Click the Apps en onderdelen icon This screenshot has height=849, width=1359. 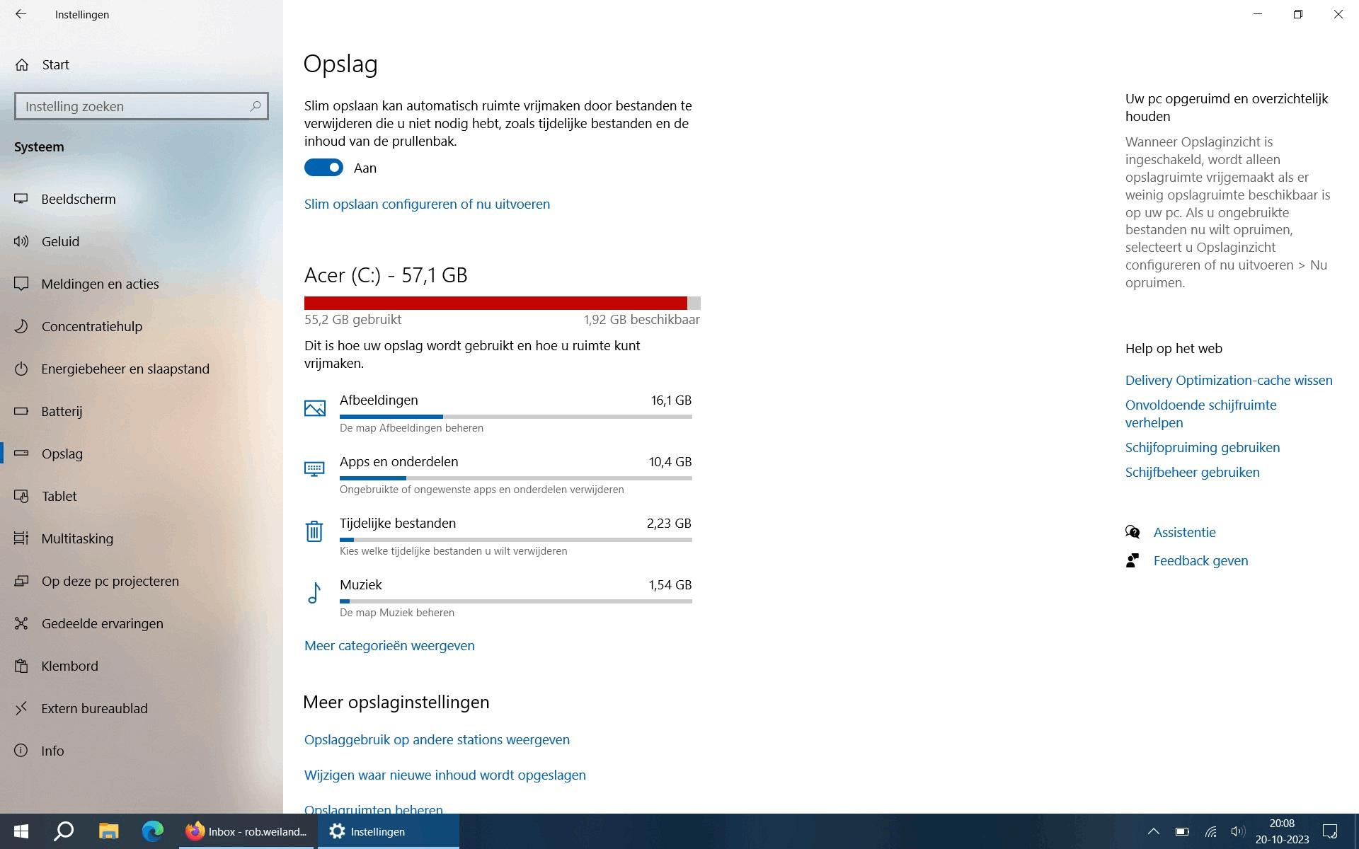click(314, 469)
